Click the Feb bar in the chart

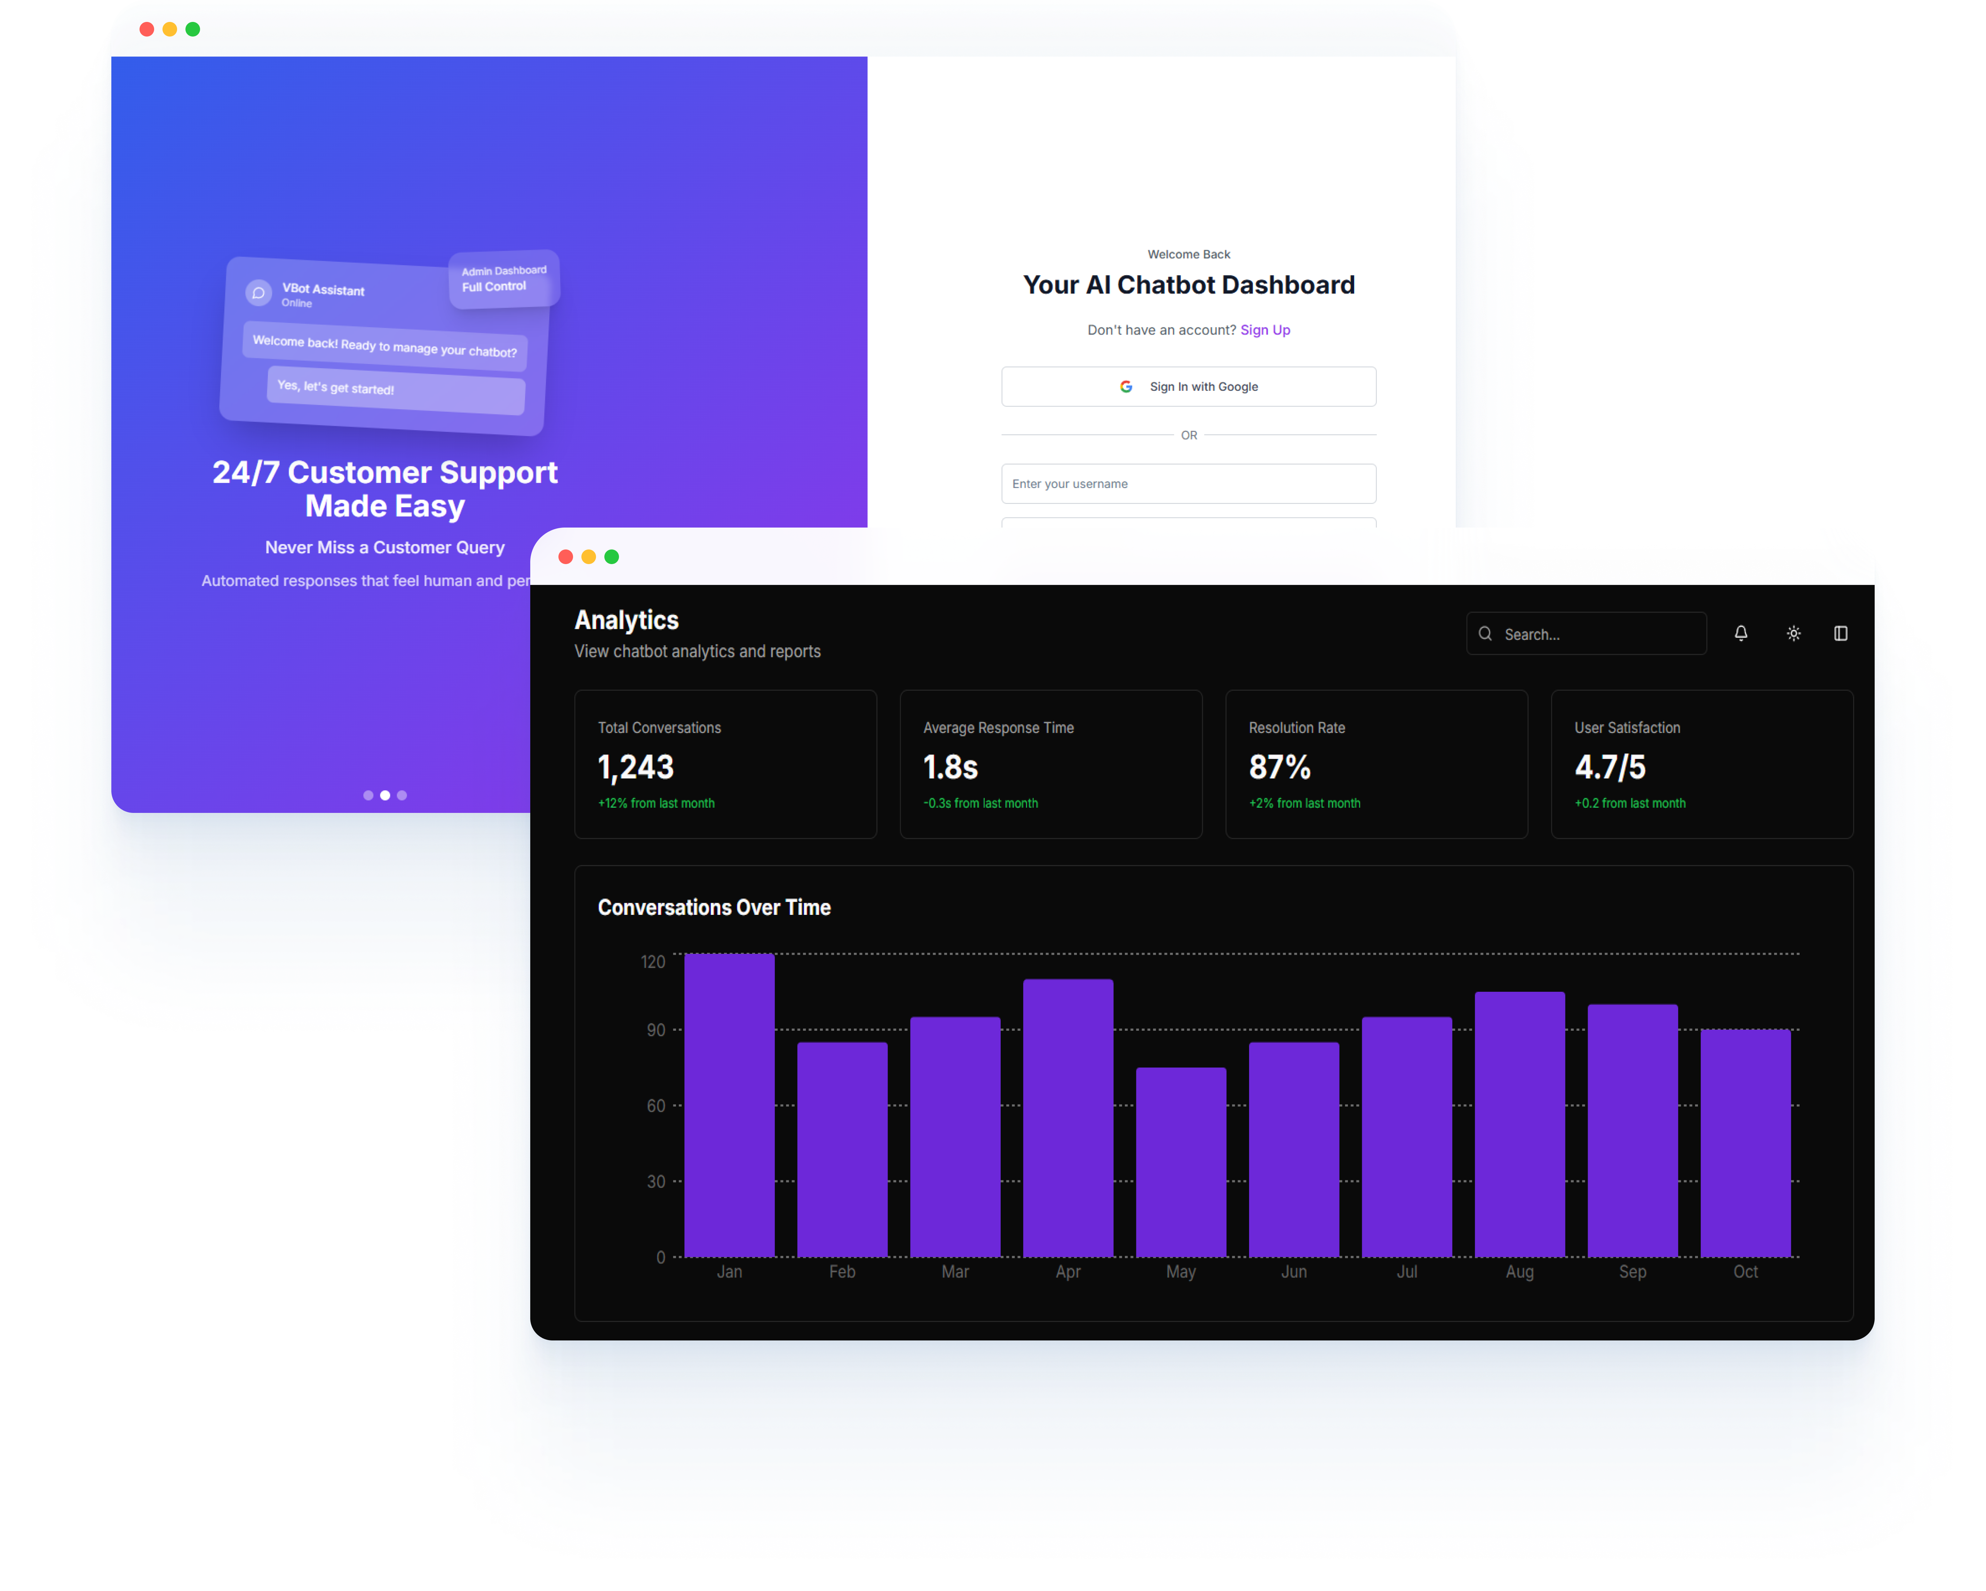coord(842,1150)
